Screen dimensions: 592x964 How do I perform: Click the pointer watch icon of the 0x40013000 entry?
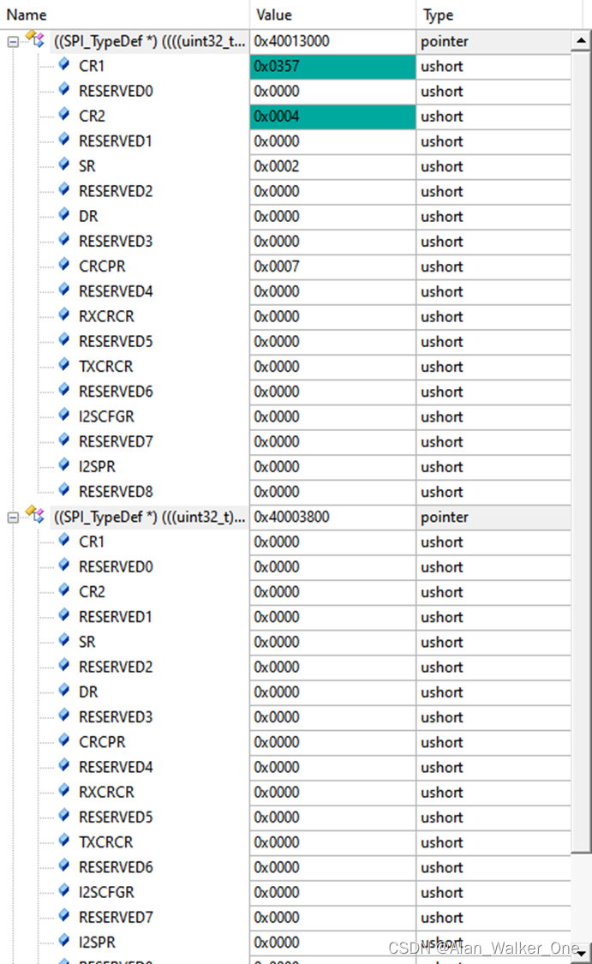[x=35, y=40]
